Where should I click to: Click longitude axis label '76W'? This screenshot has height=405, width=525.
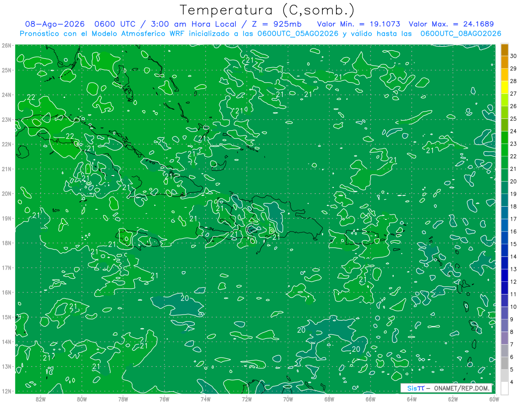tap(164, 398)
